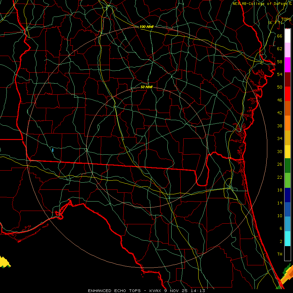Click the '2' legend value
Screen dimensions: 293x293
coord(281,242)
